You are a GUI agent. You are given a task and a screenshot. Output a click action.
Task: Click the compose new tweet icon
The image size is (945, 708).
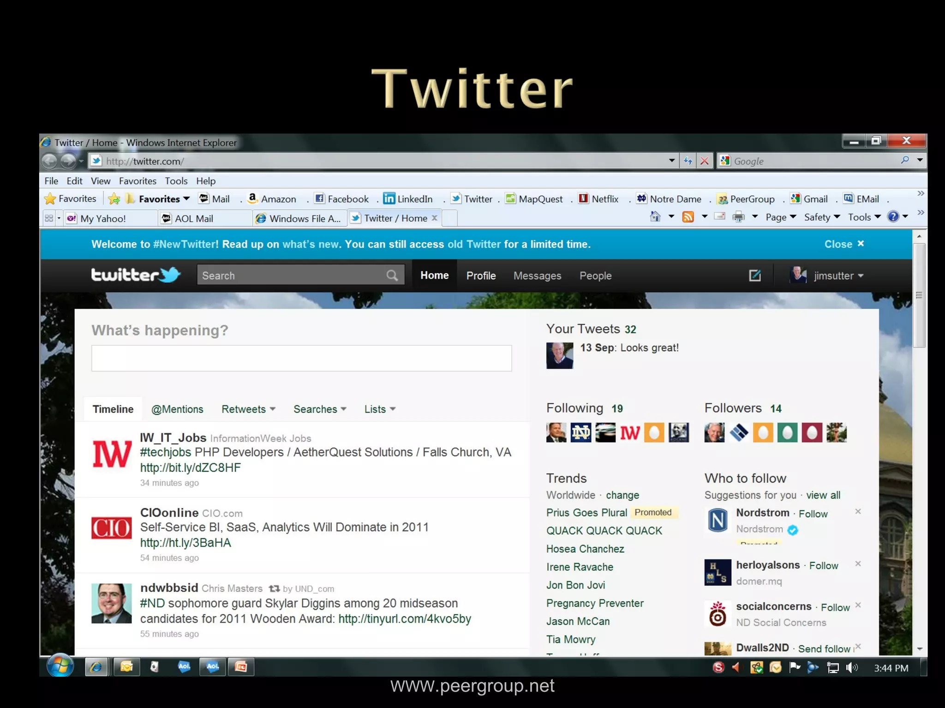tap(754, 276)
